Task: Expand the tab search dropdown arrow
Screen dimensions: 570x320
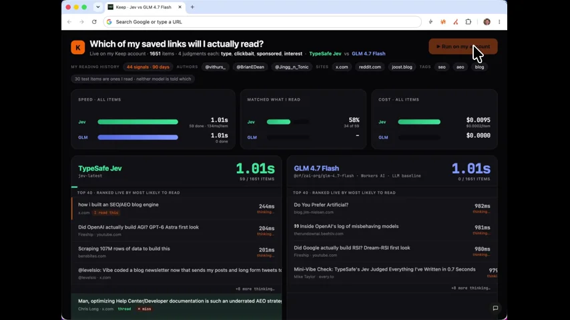Action: coord(98,7)
